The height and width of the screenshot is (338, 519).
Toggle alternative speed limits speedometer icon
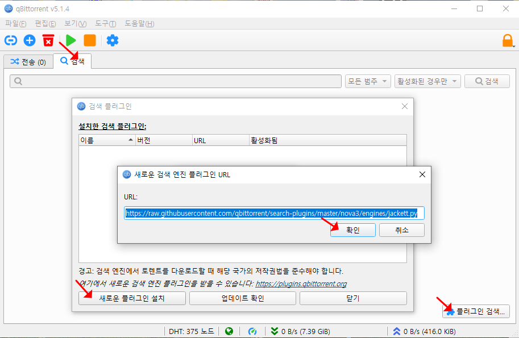click(x=252, y=331)
